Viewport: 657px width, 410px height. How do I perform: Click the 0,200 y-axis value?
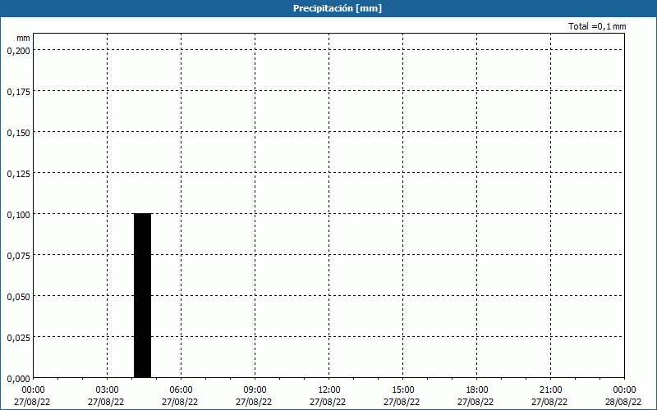tap(19, 51)
